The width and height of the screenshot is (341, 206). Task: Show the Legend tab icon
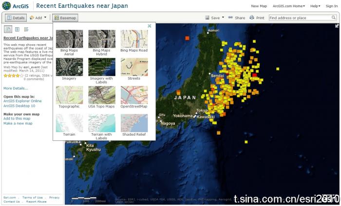(x=26, y=29)
